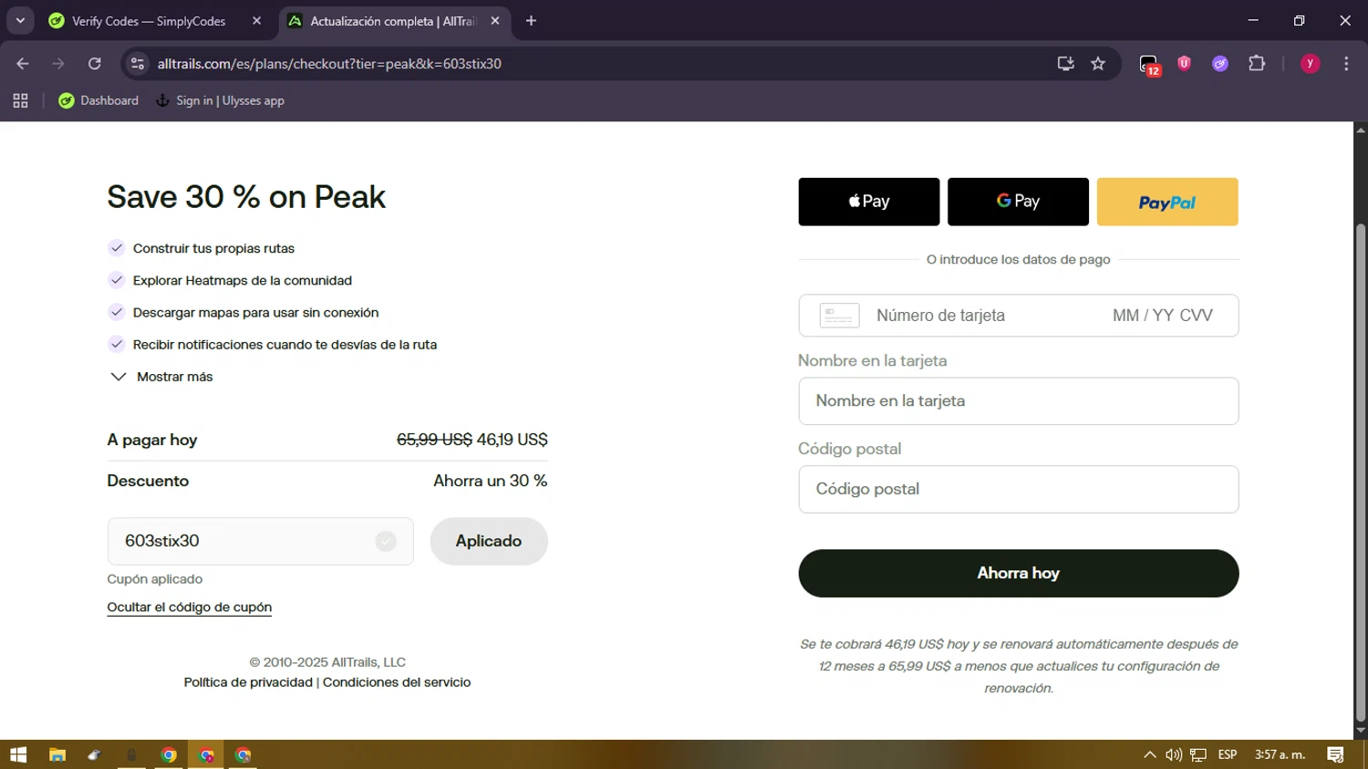This screenshot has height=769, width=1368.
Task: Expand Mostrar más feature list
Action: point(161,377)
